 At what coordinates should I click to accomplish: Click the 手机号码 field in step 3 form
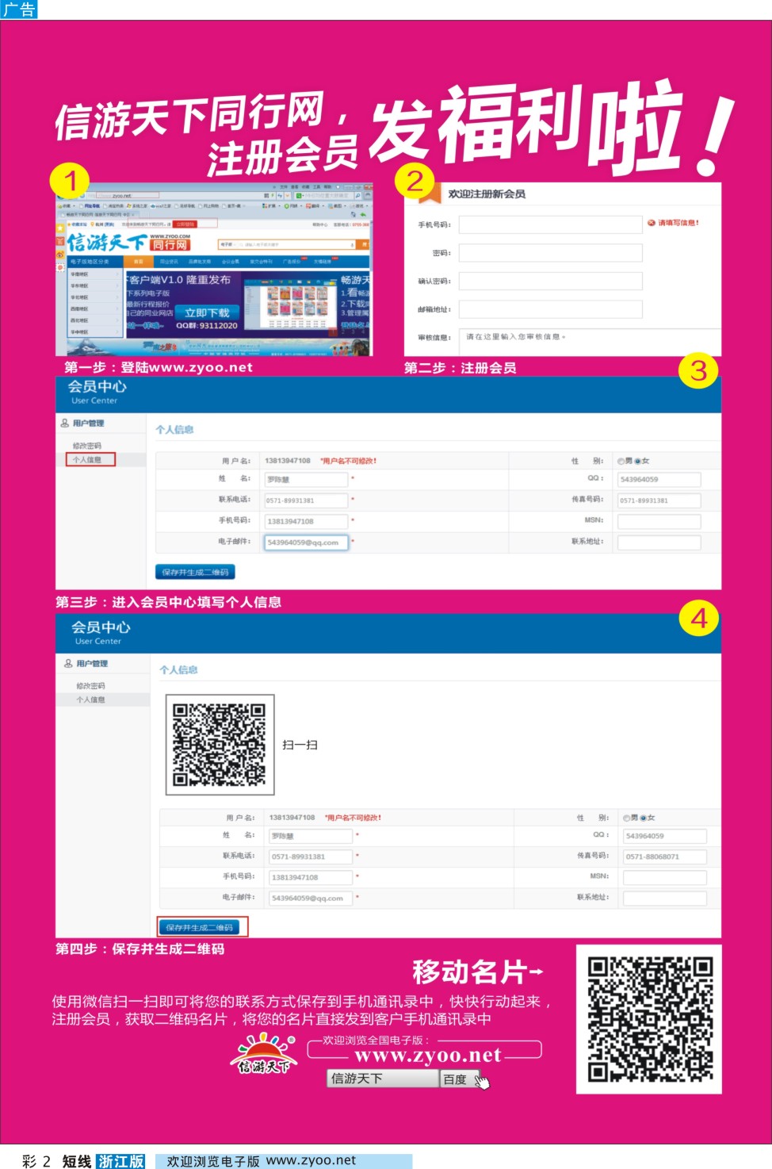(306, 521)
